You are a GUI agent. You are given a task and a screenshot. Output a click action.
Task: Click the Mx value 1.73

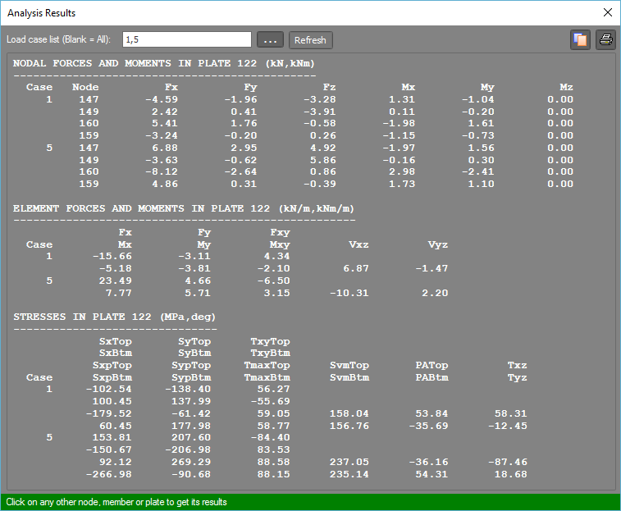[x=402, y=184]
